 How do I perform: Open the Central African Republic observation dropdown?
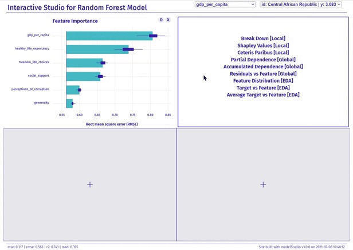(x=301, y=4)
